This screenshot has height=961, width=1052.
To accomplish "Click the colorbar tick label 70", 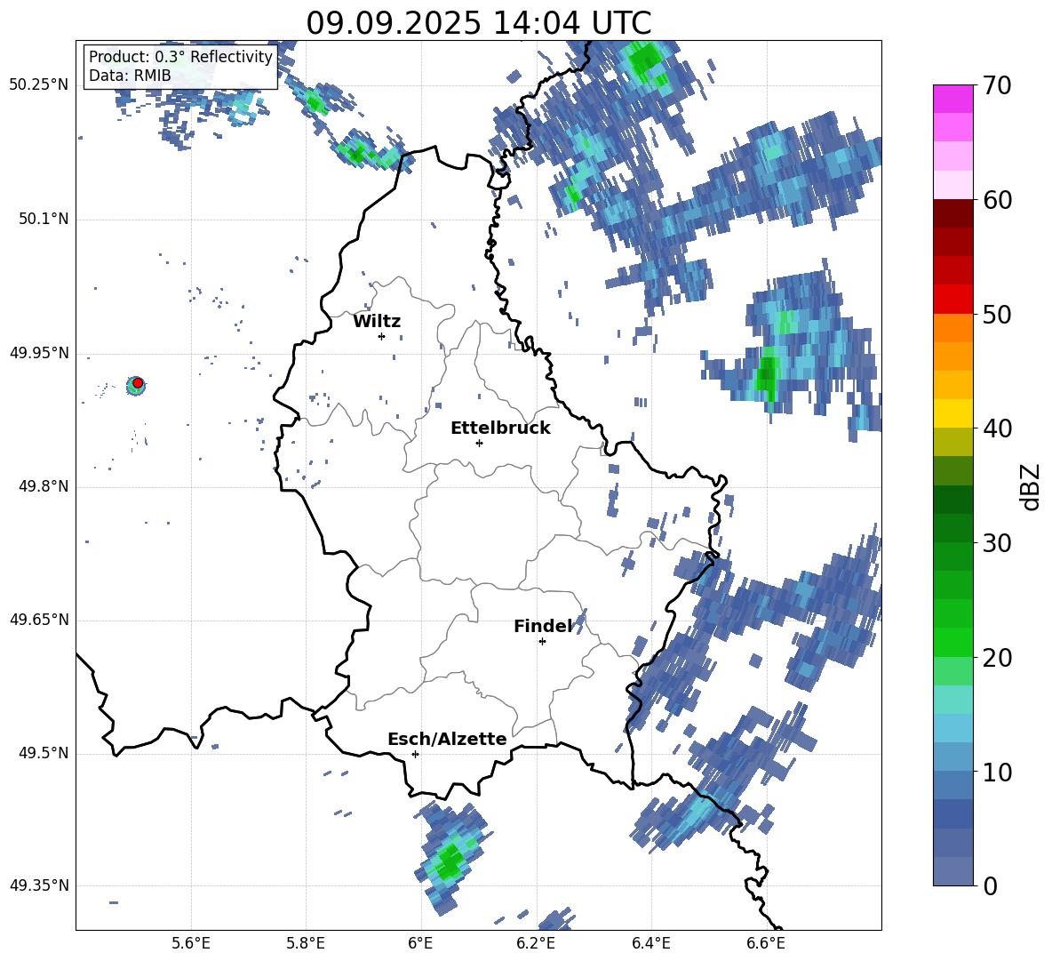I will coord(997,85).
